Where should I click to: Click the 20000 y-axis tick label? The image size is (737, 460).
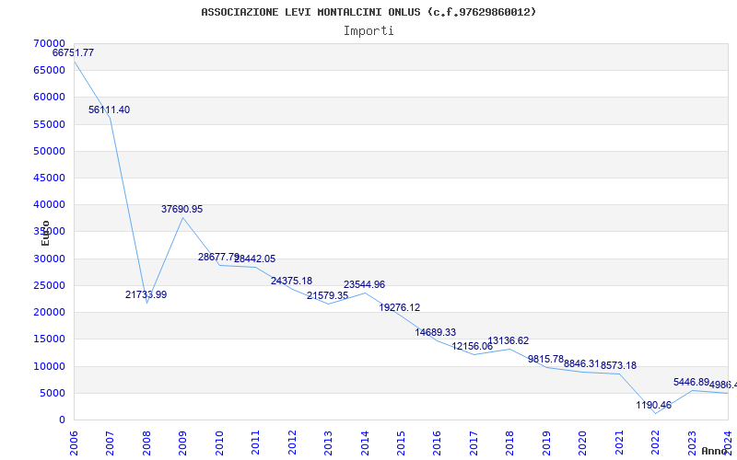tap(50, 312)
